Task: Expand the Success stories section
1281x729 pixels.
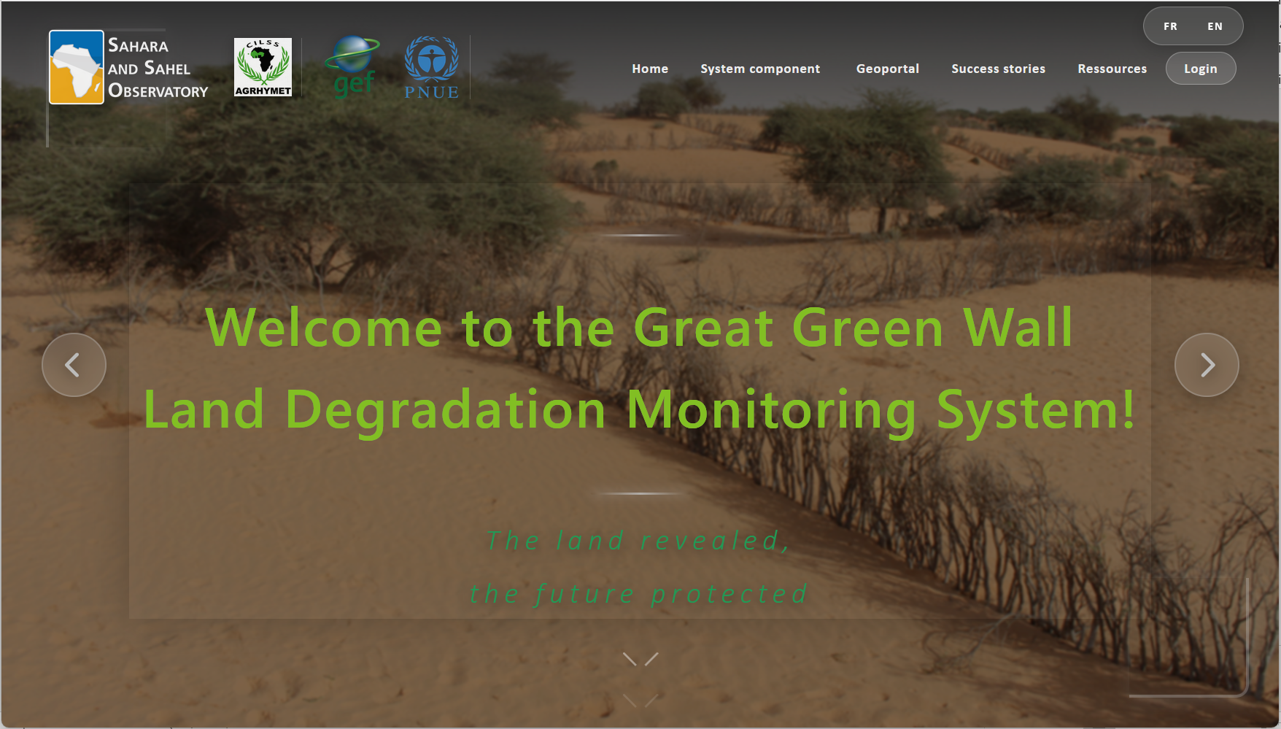Action: 998,68
